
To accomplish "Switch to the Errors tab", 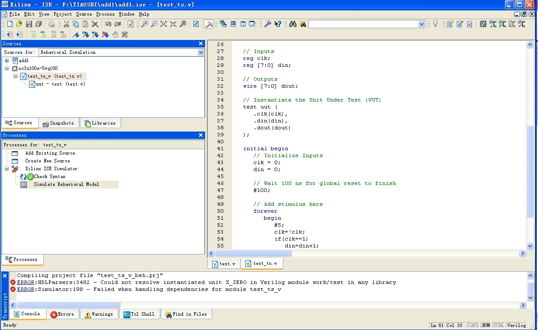I will point(62,314).
